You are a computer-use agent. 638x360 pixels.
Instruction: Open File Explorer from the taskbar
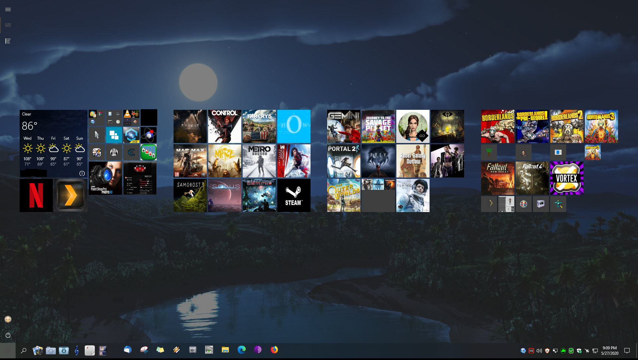coord(225,350)
